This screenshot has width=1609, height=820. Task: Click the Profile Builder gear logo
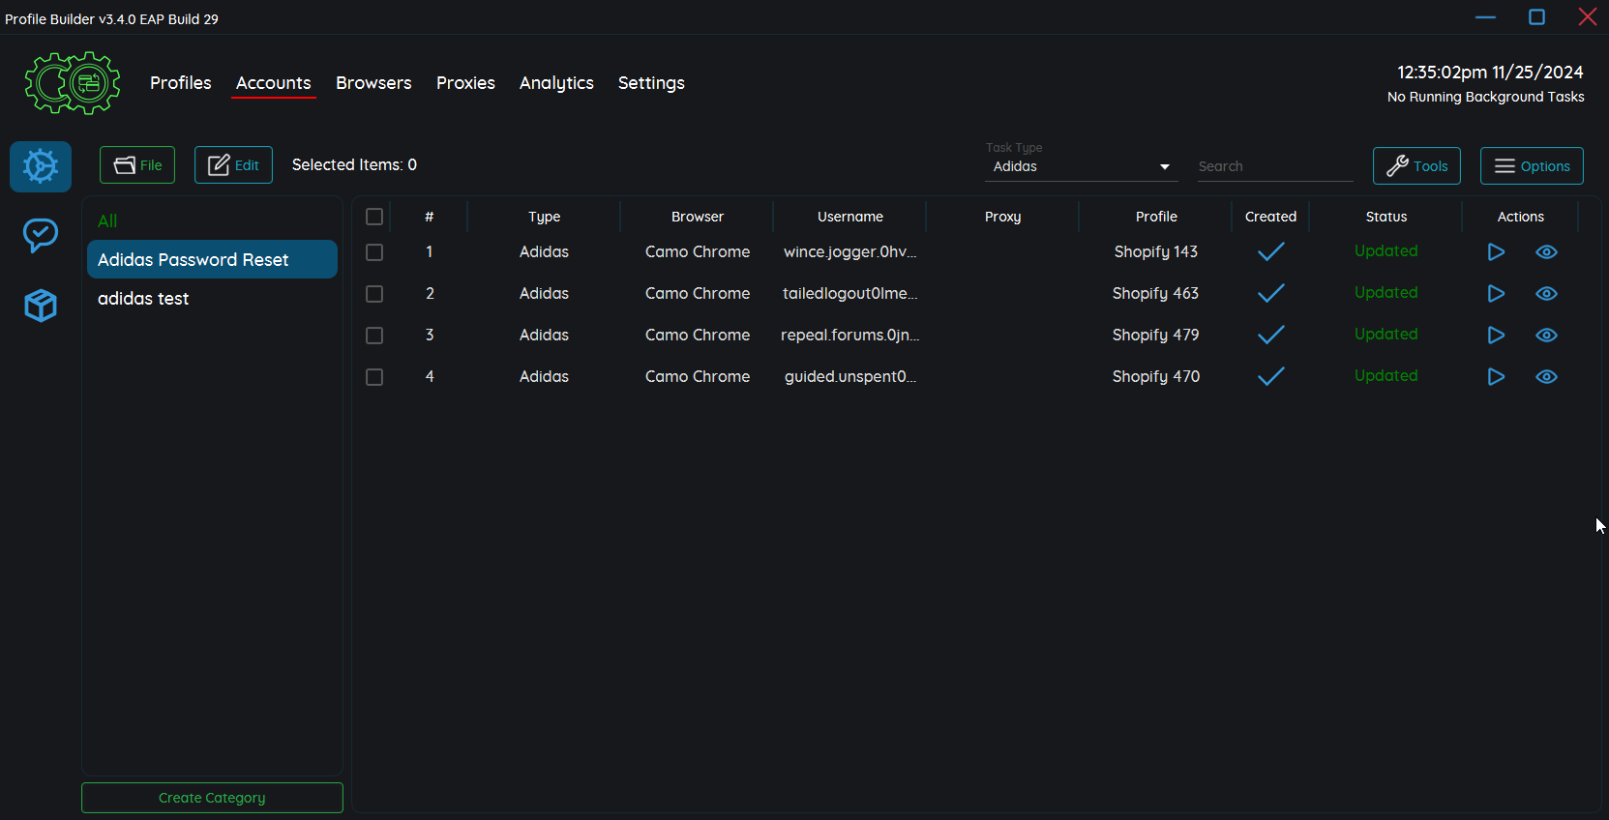pos(73,83)
